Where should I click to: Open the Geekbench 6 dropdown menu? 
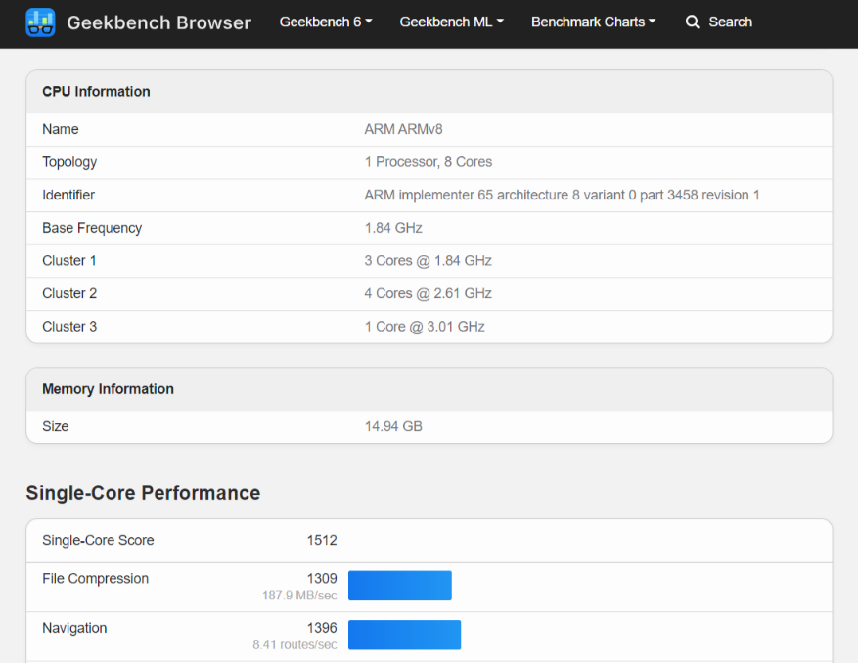click(326, 22)
